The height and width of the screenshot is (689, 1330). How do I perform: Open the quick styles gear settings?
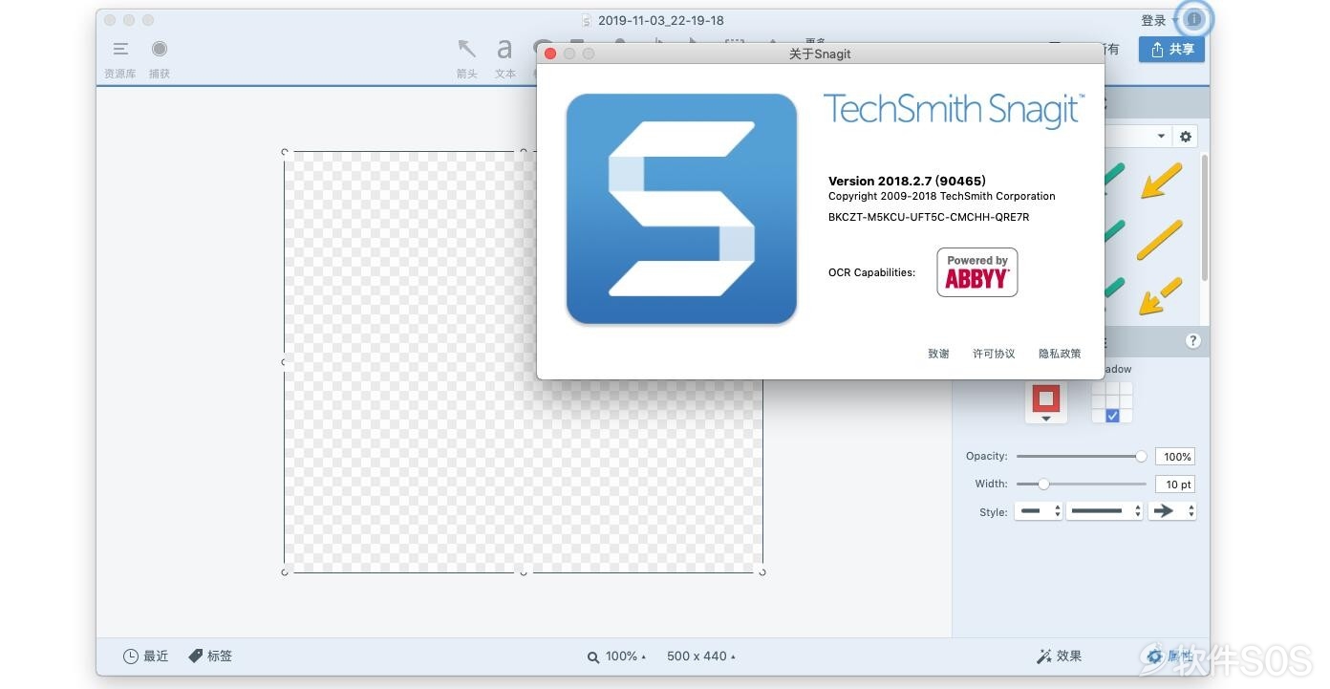click(1186, 137)
